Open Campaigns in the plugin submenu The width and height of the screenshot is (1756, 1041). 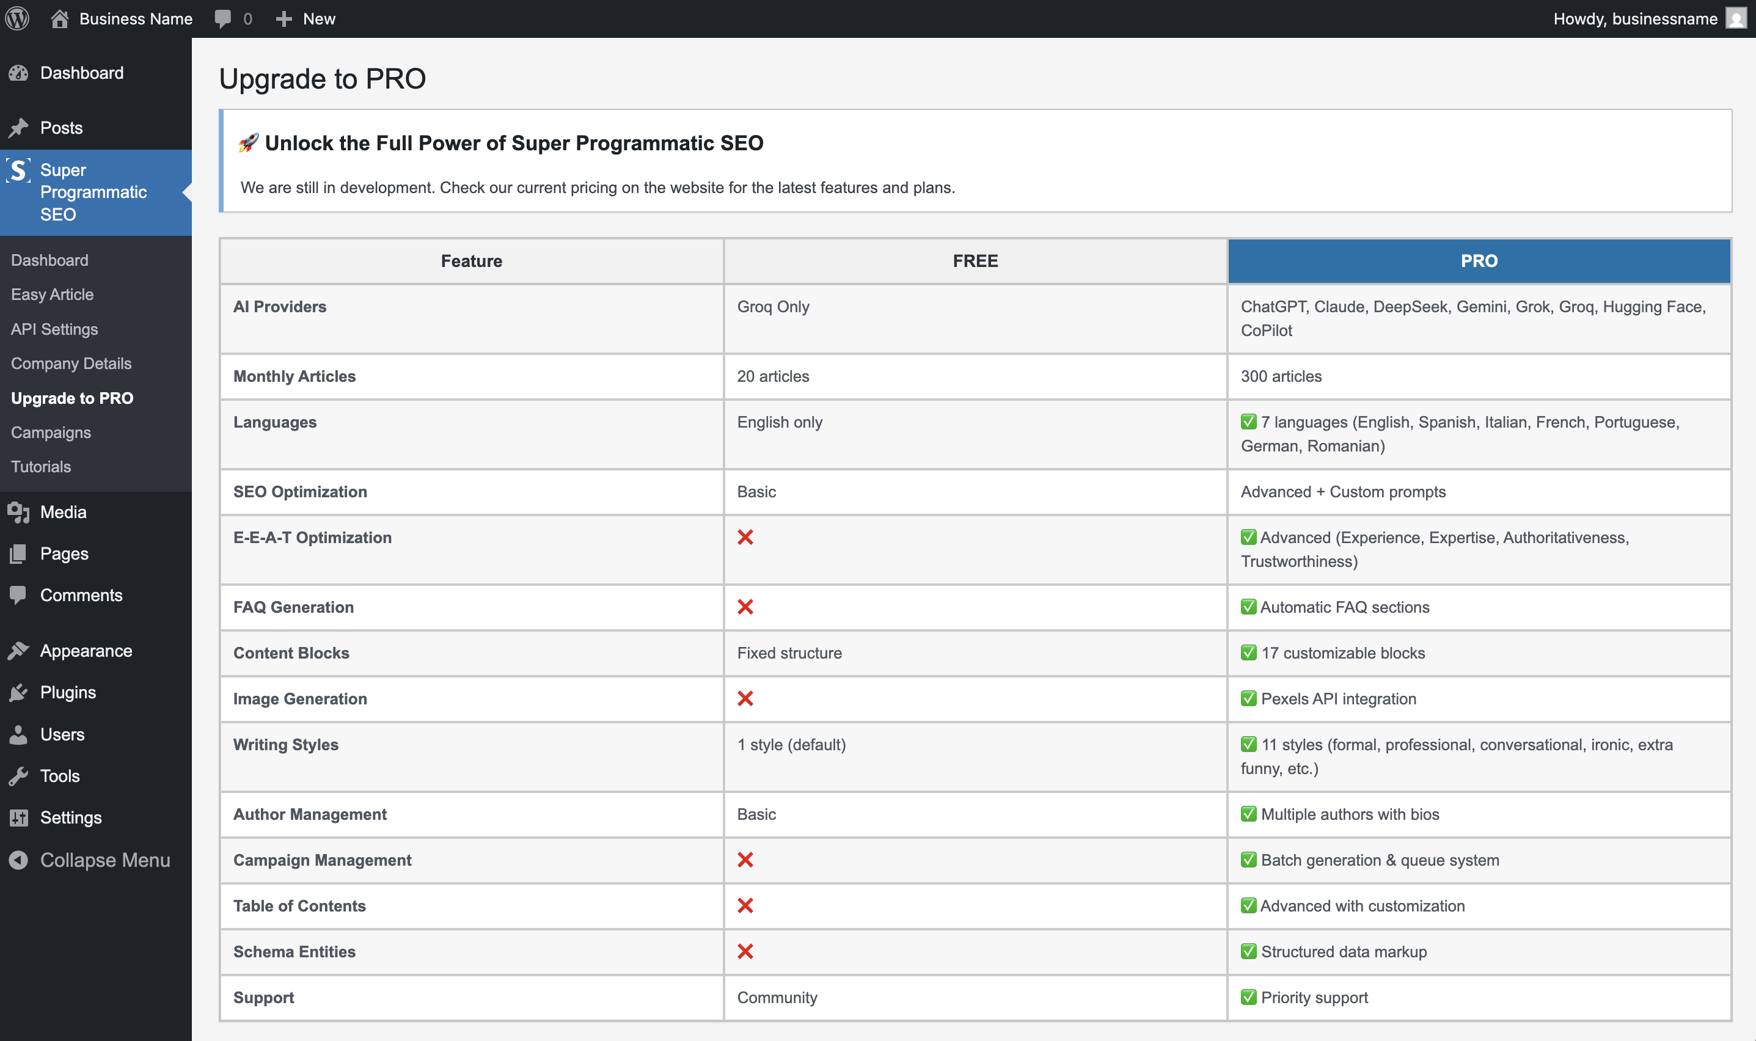(51, 433)
